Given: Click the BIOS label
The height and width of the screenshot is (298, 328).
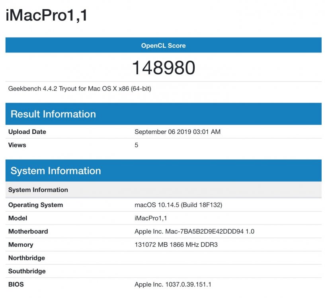Looking at the screenshot, I should click(x=16, y=284).
